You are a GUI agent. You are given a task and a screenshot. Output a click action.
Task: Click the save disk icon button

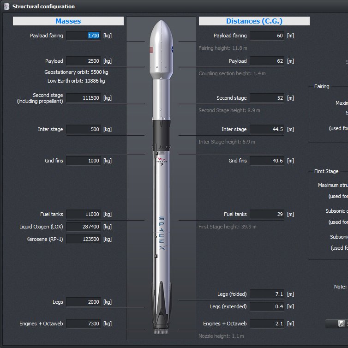click(x=341, y=324)
